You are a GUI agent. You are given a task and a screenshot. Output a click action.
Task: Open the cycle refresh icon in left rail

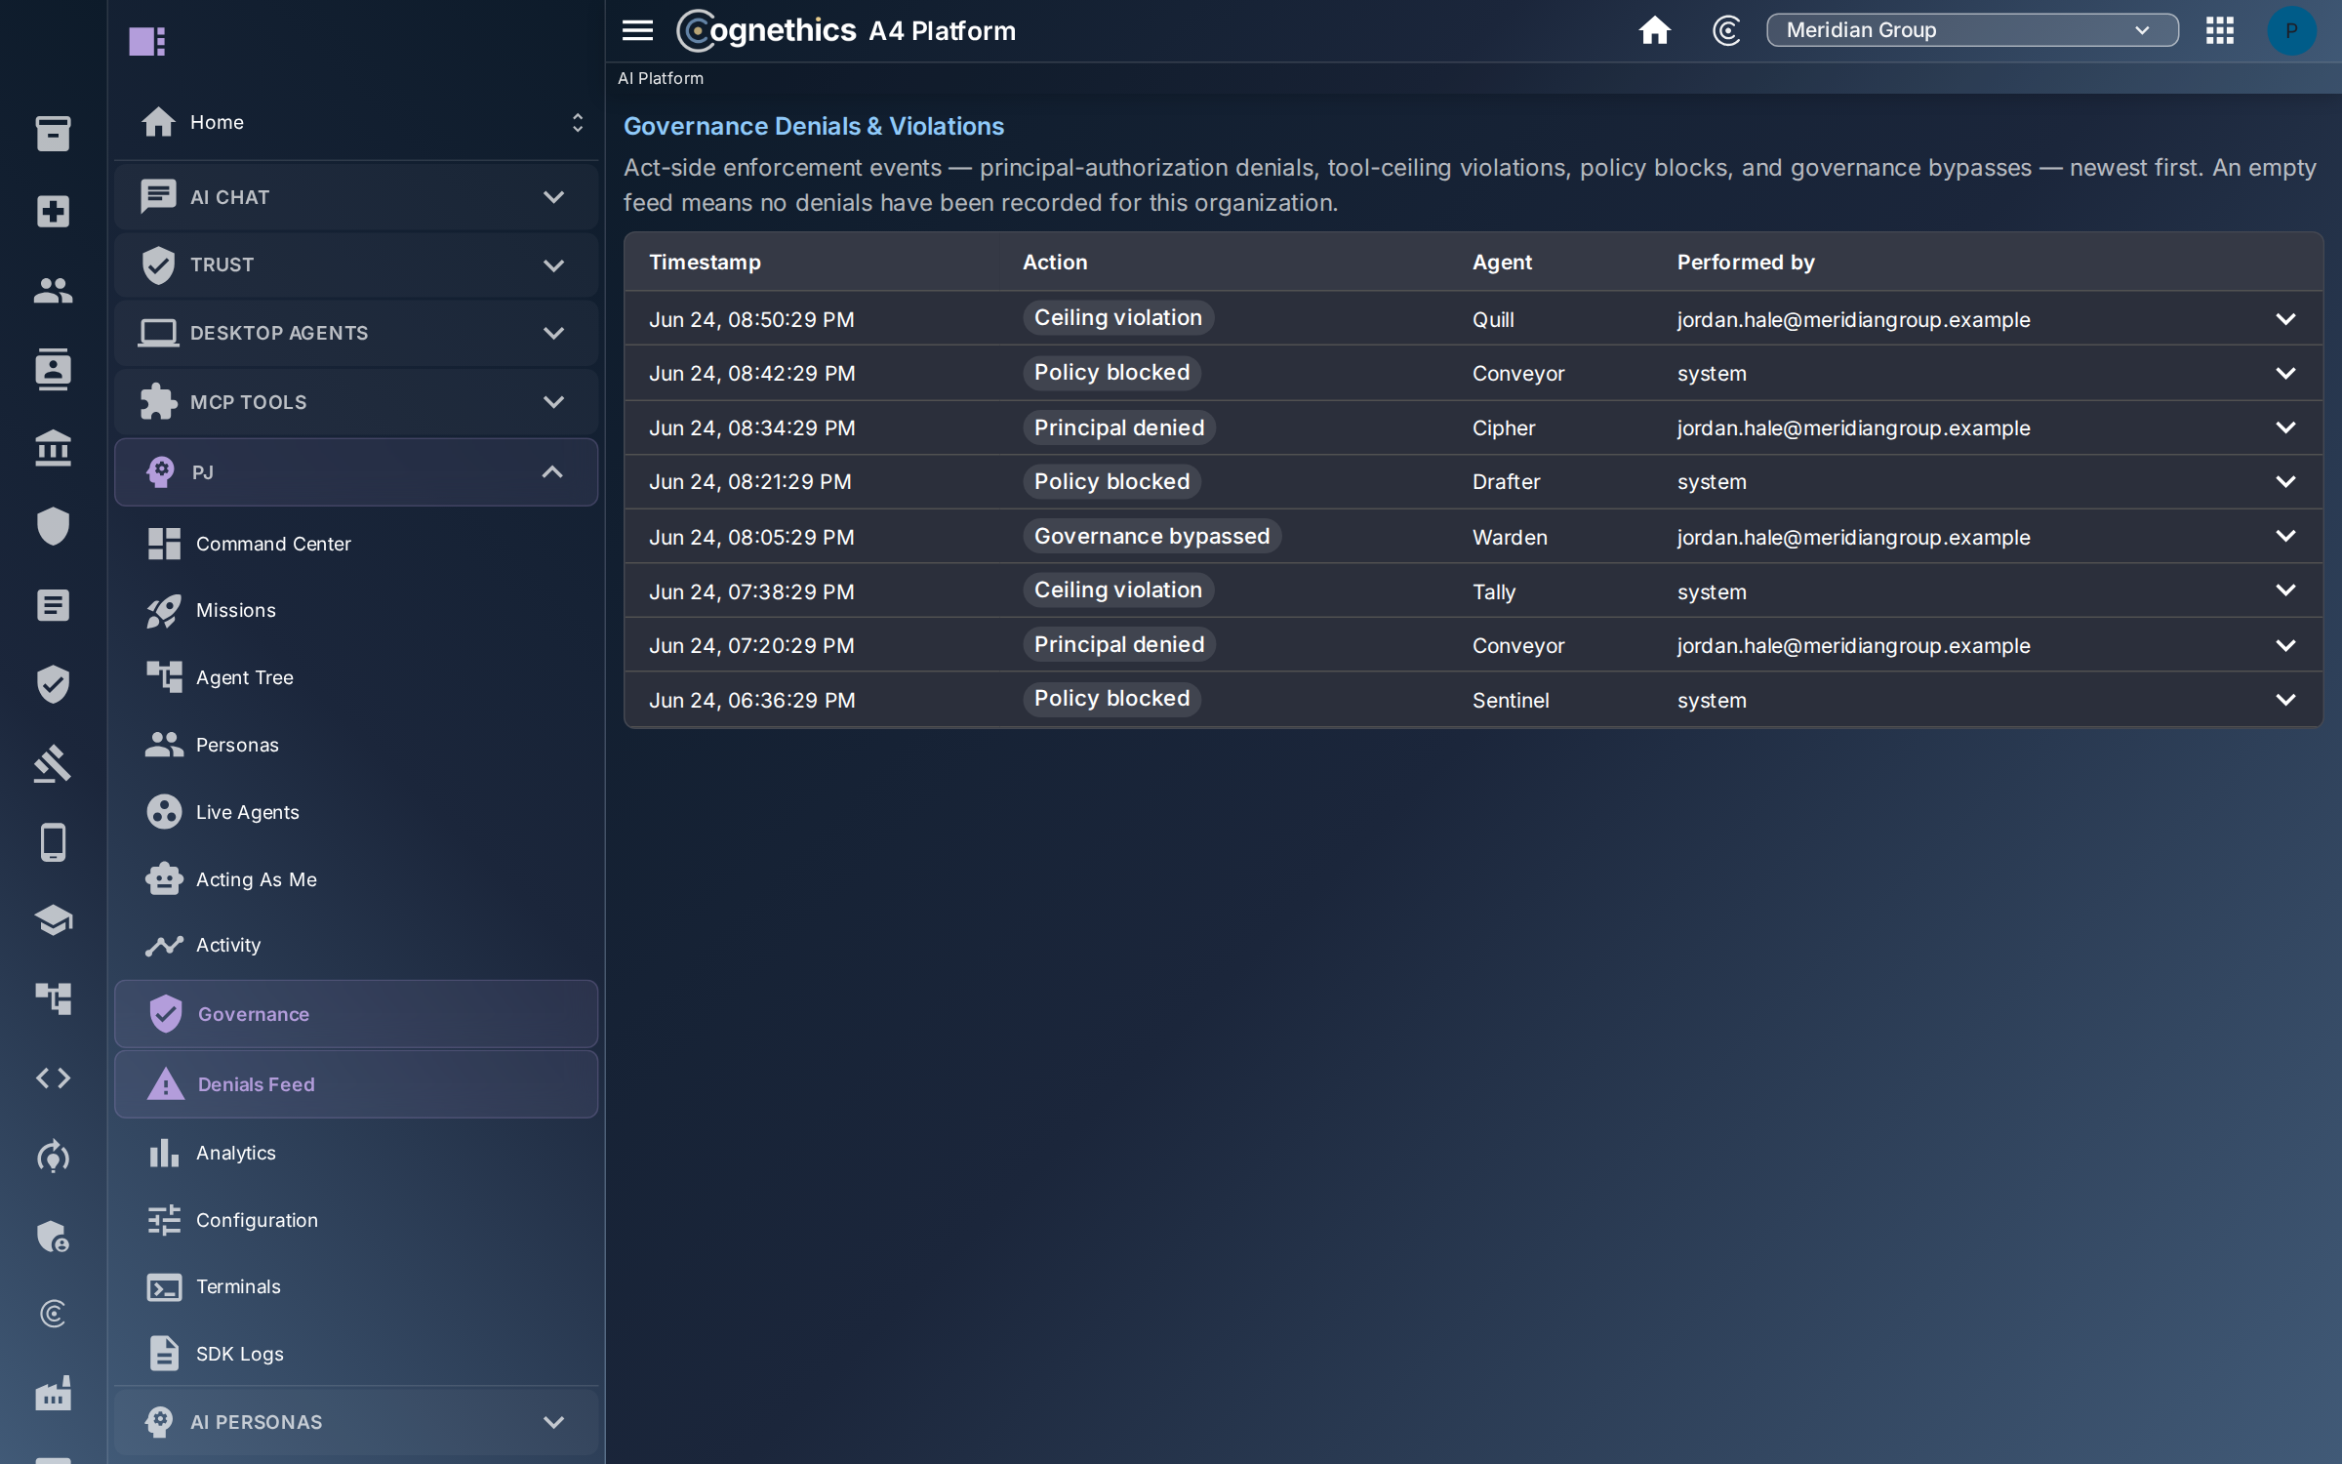(53, 1157)
